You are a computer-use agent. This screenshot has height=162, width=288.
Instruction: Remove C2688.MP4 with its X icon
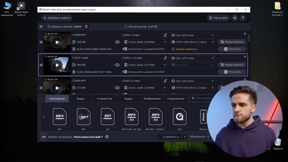click(245, 34)
